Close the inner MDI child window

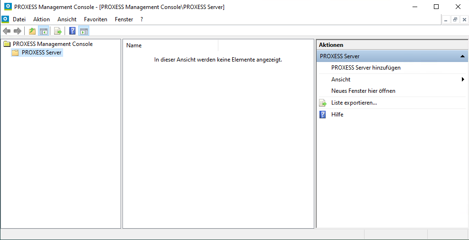[x=464, y=20]
